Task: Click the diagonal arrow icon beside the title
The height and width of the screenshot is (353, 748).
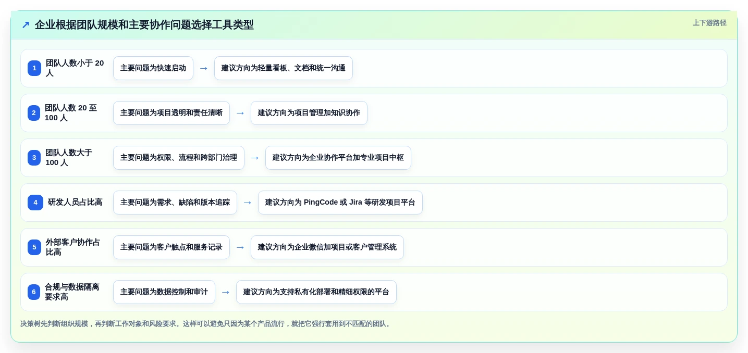Action: (26, 25)
